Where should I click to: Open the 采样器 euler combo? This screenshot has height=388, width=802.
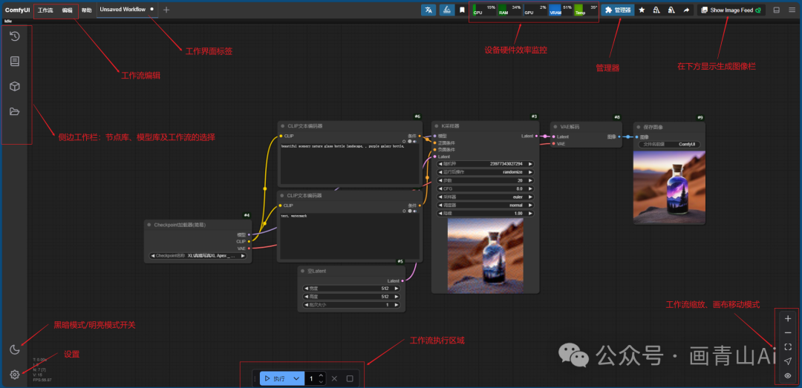486,197
